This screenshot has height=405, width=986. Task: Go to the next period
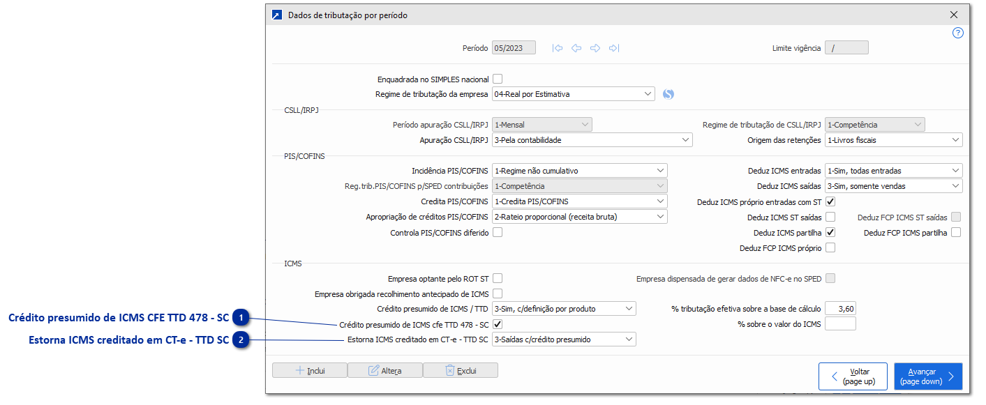pos(595,48)
